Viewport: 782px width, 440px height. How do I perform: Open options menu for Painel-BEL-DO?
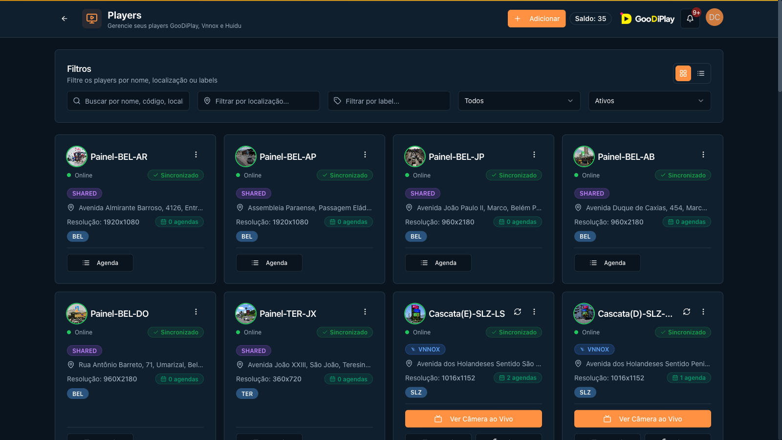click(x=196, y=312)
